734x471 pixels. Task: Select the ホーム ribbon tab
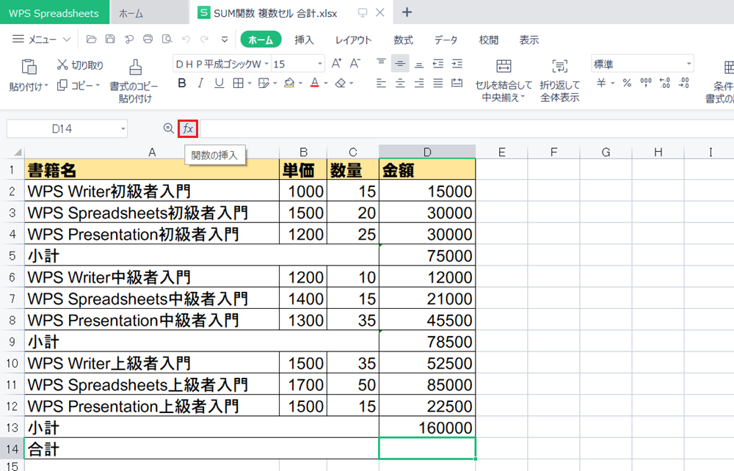(261, 40)
